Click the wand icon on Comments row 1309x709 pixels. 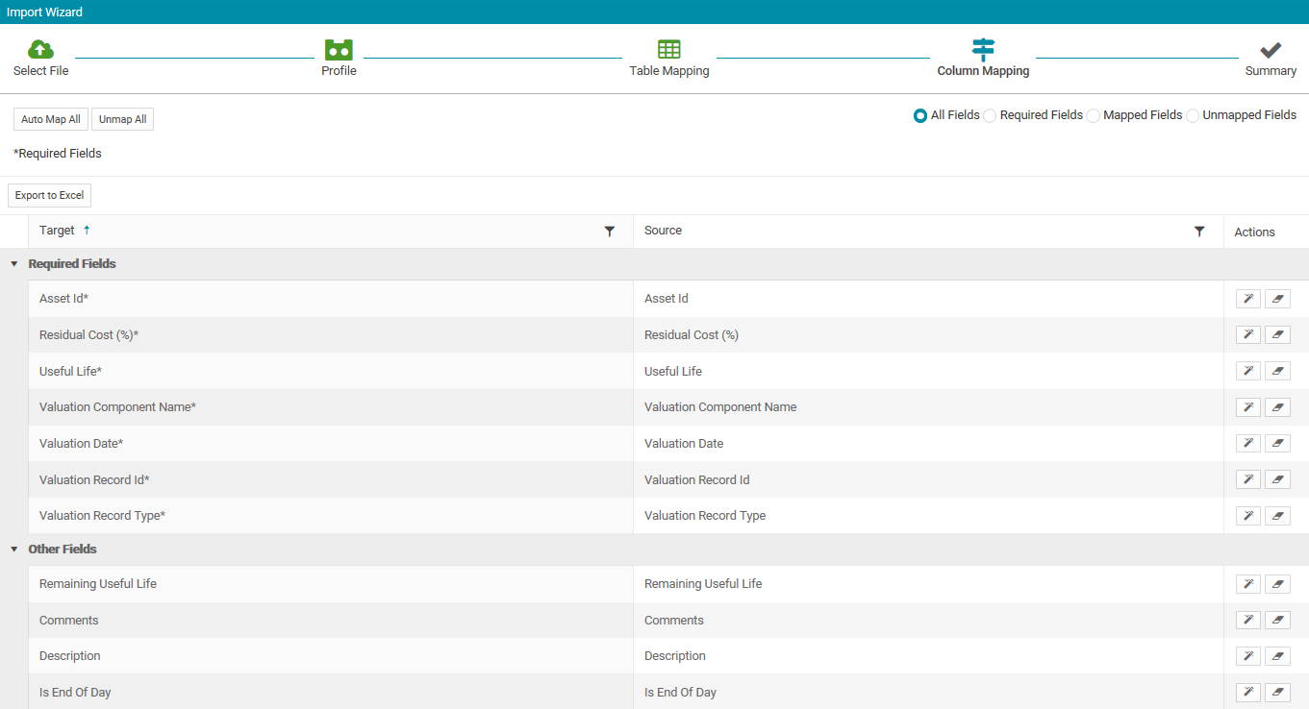coord(1247,620)
